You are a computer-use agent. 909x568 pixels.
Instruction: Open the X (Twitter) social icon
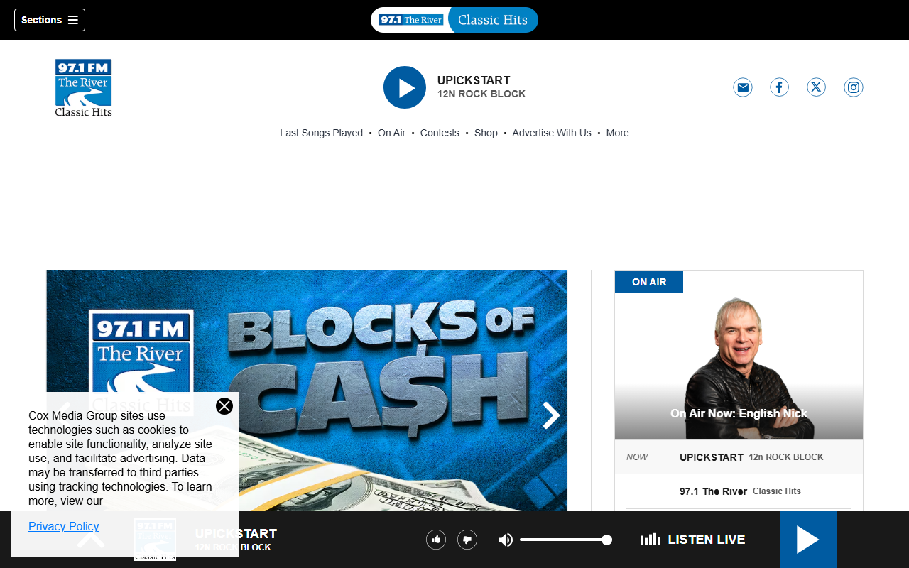pos(817,87)
